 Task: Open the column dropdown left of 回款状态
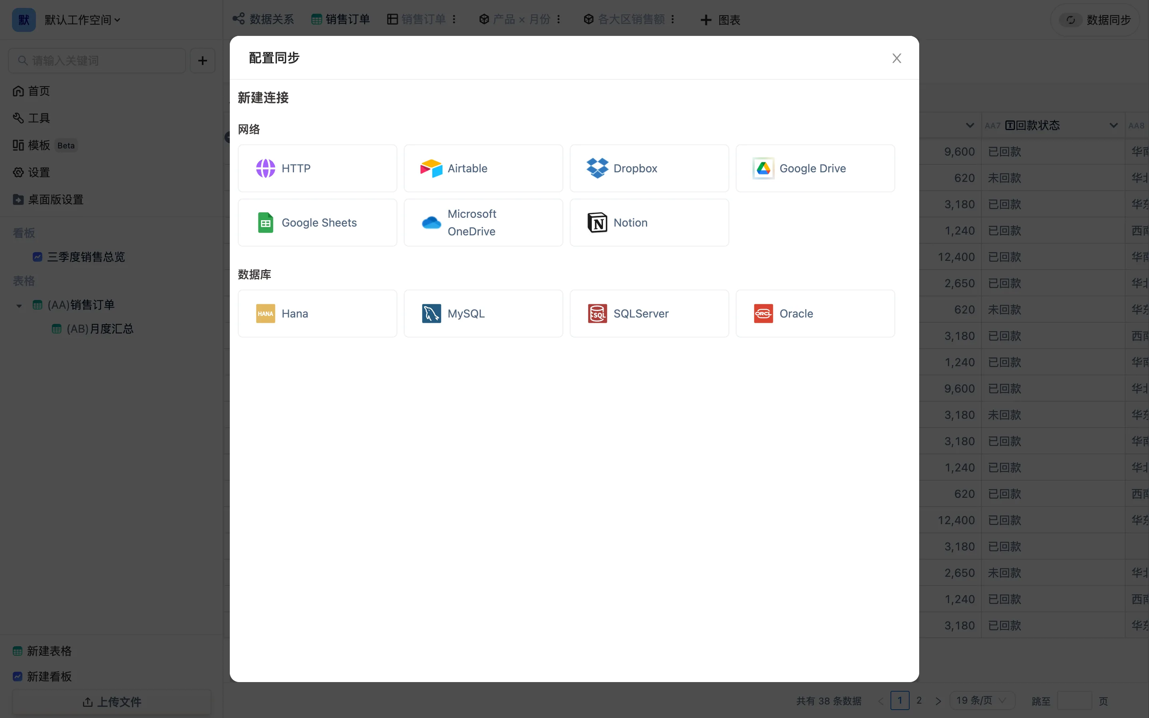(970, 125)
